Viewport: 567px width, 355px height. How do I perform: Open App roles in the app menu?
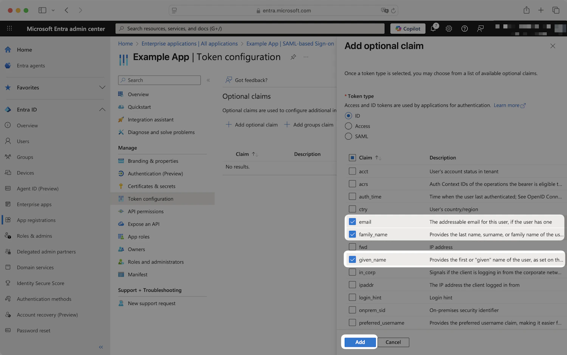[138, 237]
